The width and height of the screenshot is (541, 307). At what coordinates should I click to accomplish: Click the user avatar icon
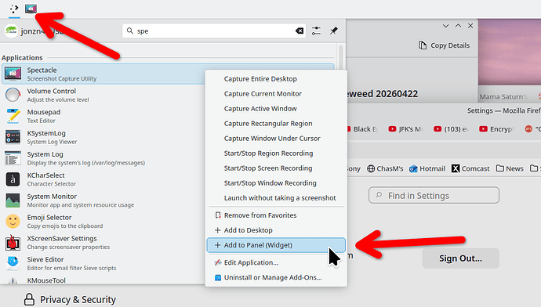[x=11, y=31]
